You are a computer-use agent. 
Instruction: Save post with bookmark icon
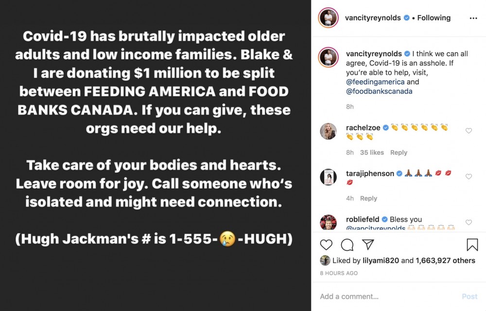click(472, 245)
